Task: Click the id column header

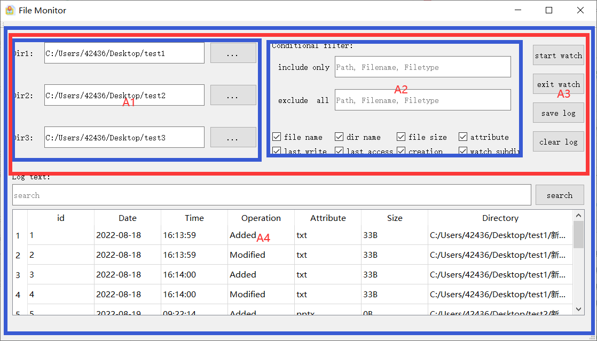Action: click(61, 218)
